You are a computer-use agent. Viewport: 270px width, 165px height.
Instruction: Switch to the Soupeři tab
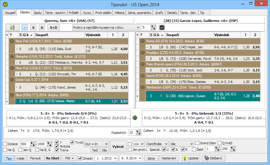click(x=10, y=13)
